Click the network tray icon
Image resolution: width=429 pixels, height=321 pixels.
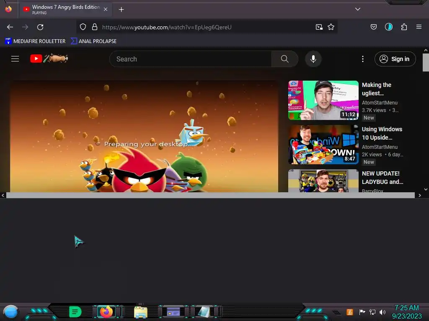372,312
